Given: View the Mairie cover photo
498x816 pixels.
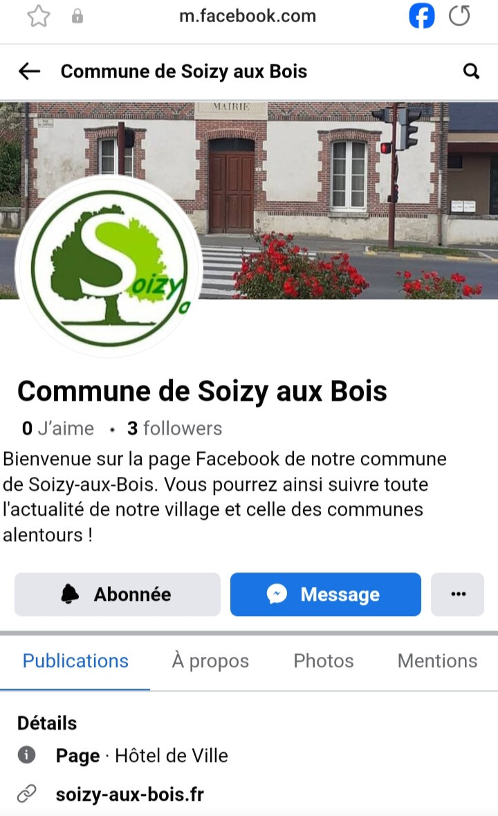Looking at the screenshot, I should click(x=343, y=200).
